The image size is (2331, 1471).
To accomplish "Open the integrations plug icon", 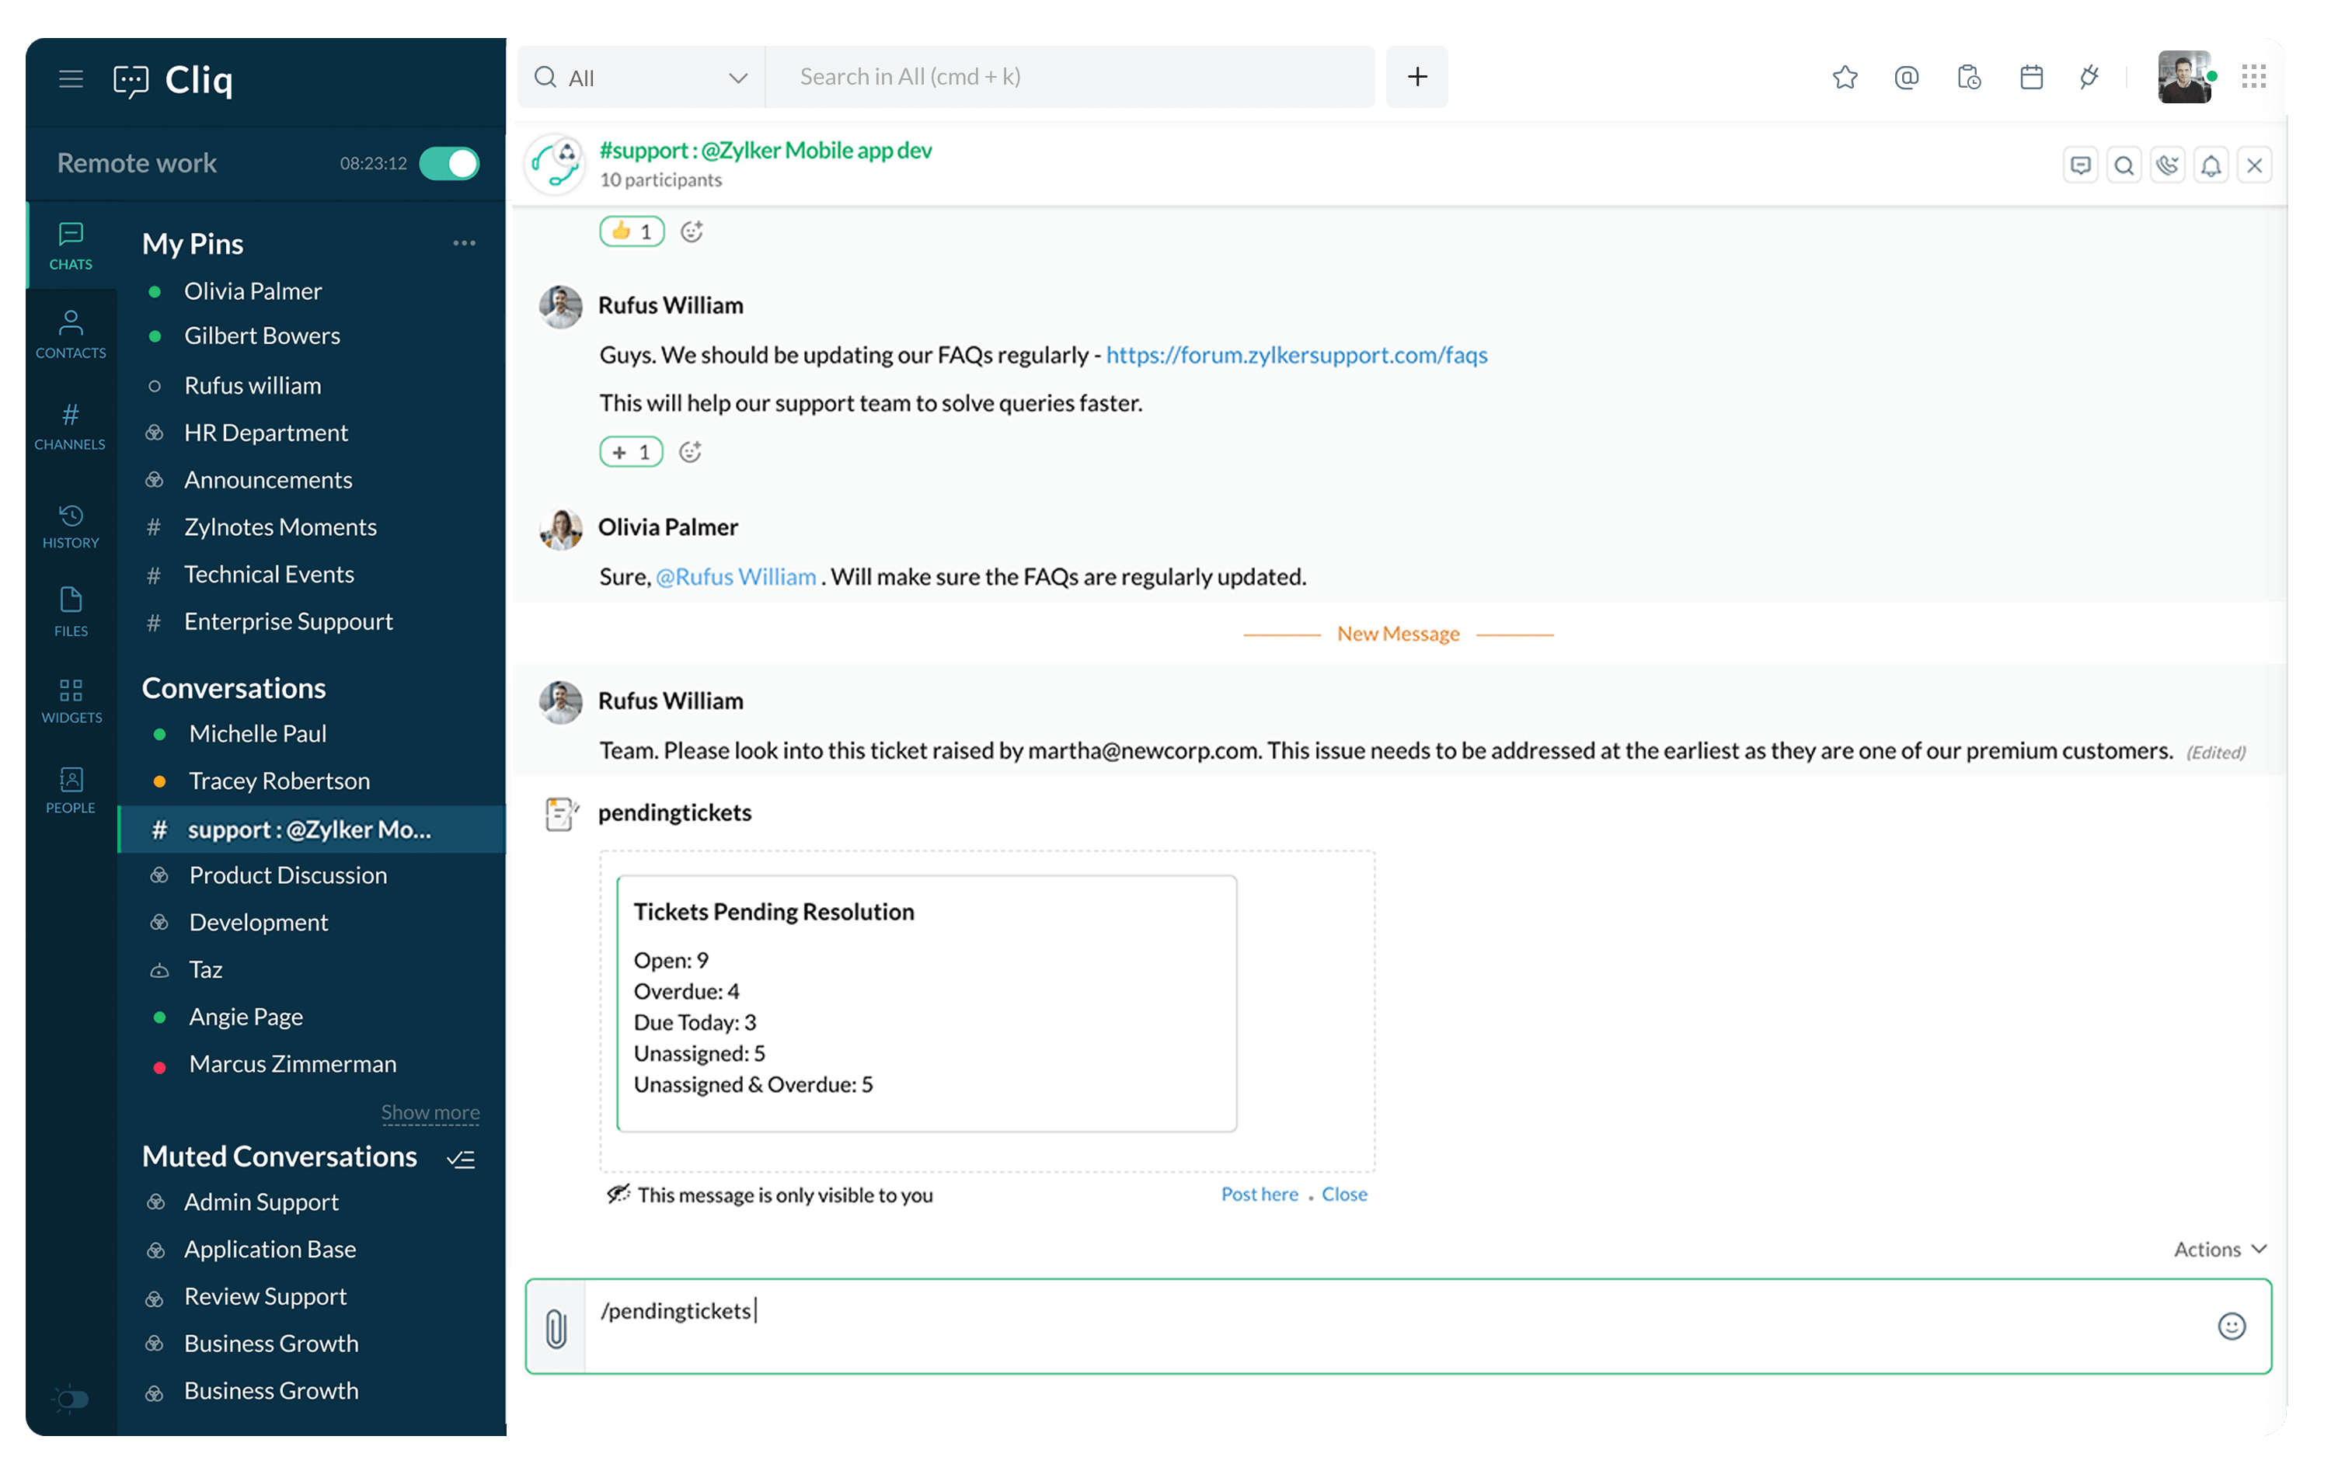I will pos(2090,76).
